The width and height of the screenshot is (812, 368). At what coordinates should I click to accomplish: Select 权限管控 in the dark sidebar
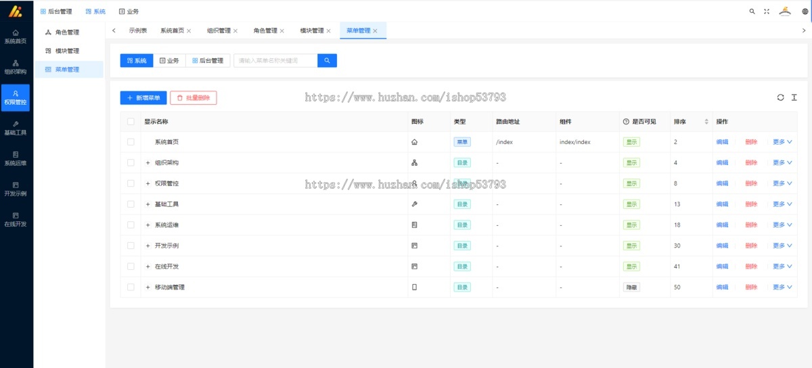tap(16, 97)
